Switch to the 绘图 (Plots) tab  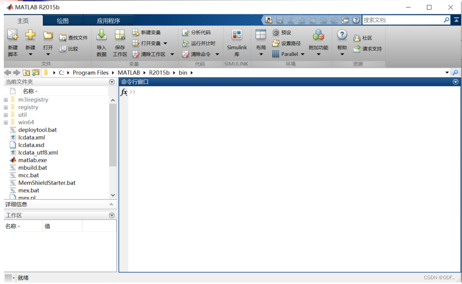63,21
